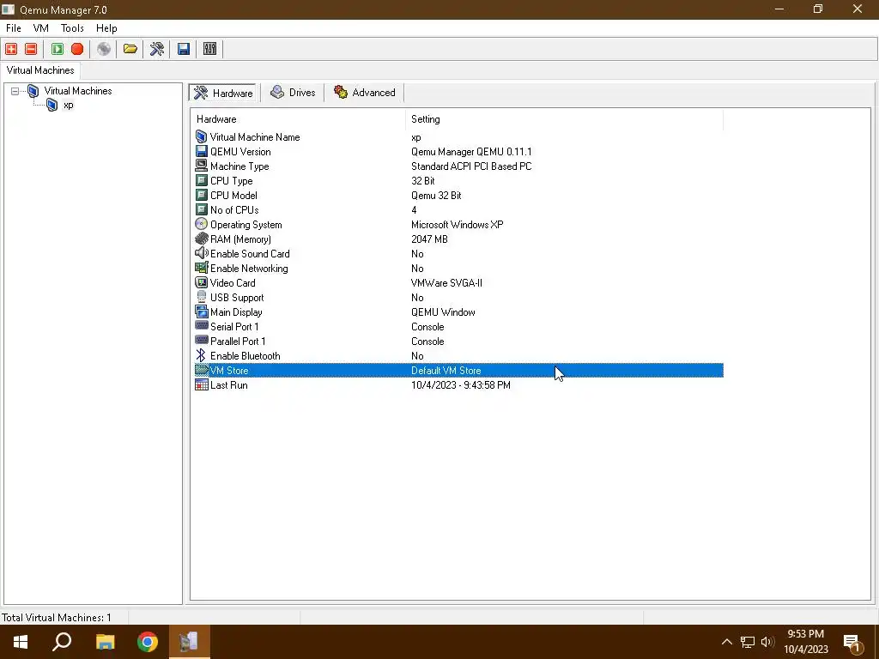
Task: Collapse the Virtual Machines tree node
Action: point(15,91)
